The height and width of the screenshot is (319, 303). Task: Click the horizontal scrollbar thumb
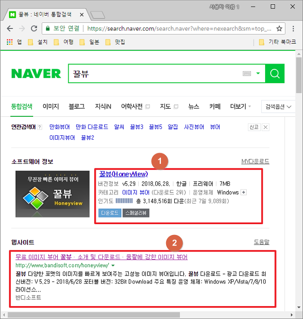coord(94,315)
